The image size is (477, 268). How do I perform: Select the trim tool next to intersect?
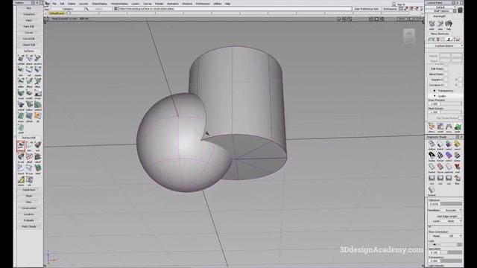coord(29,145)
